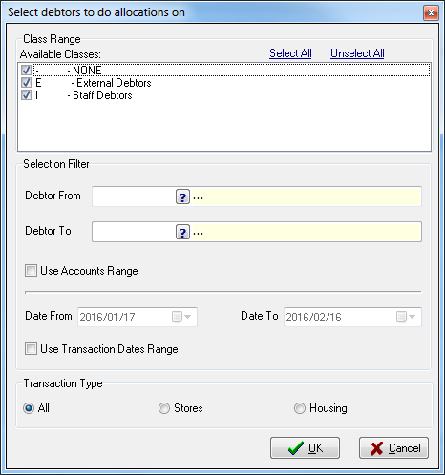Click the Unselect All link
The height and width of the screenshot is (475, 445).
point(357,53)
